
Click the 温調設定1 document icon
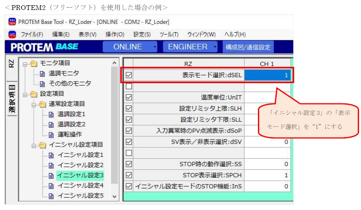pos(51,115)
